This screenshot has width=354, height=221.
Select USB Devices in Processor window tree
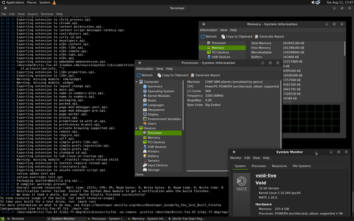pos(158,147)
